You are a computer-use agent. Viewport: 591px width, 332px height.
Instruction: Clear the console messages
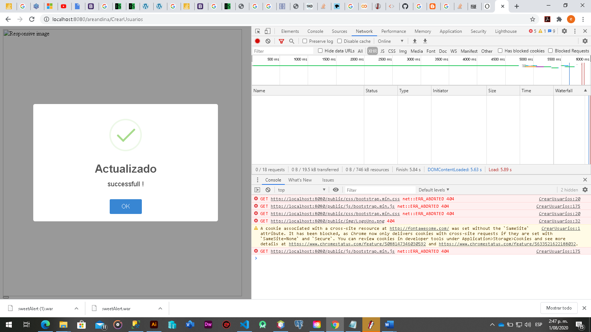(x=268, y=190)
